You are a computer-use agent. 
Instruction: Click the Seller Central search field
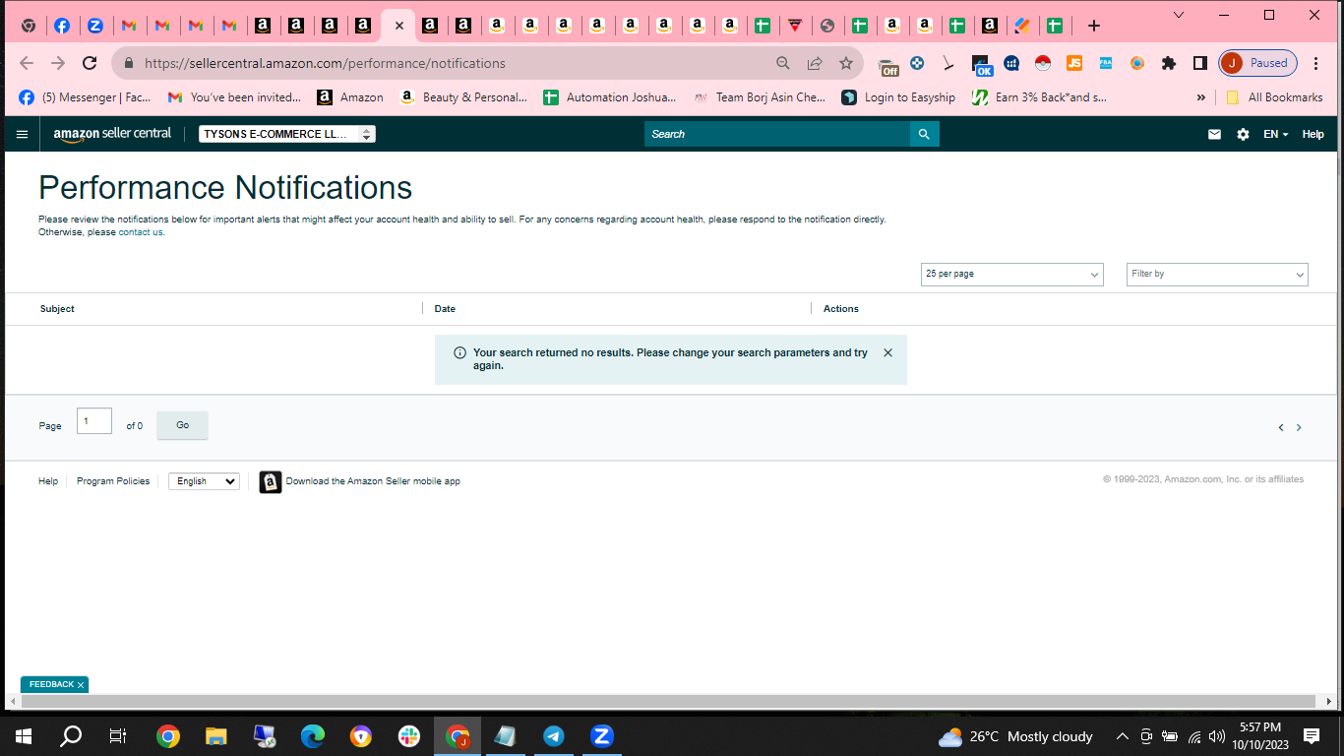point(777,134)
